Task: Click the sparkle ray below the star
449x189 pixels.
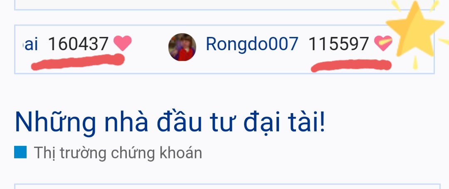Action: pyautogui.click(x=415, y=63)
